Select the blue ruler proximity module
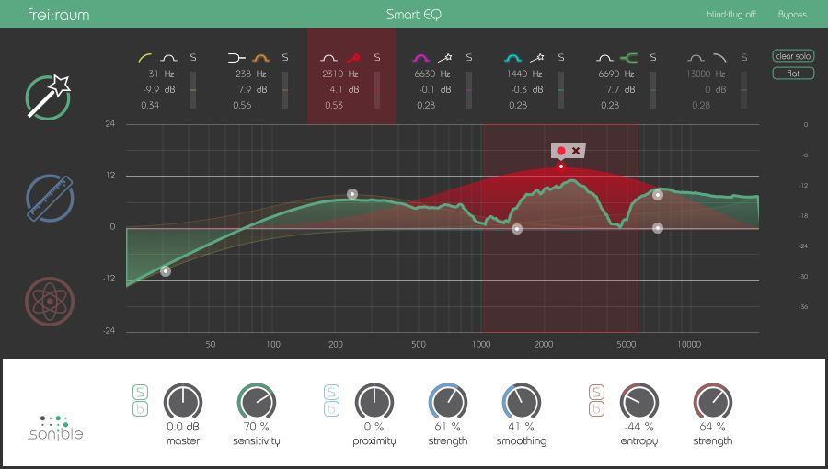This screenshot has width=828, height=469. [49, 198]
